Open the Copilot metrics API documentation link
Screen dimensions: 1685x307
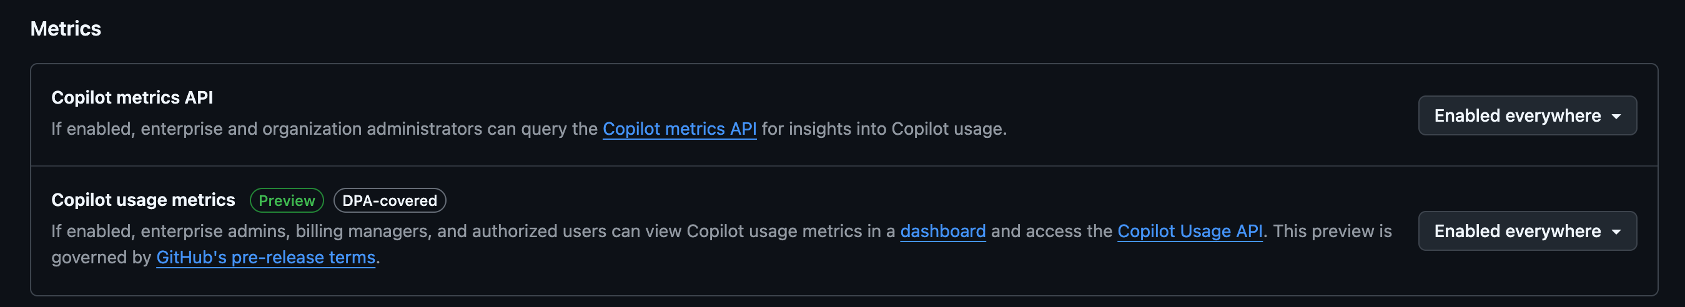pyautogui.click(x=679, y=129)
